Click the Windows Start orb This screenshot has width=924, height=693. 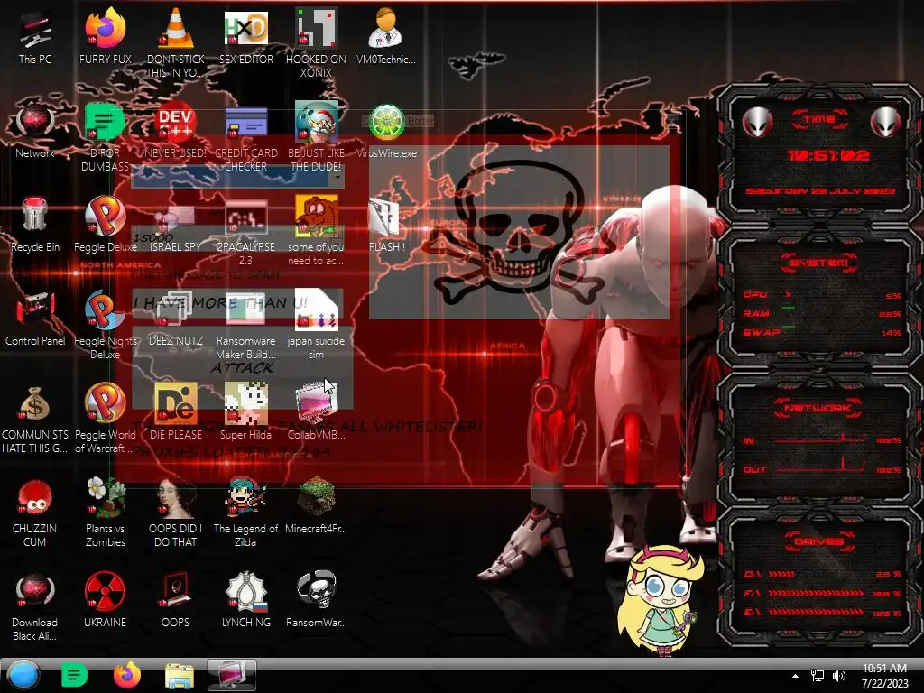(23, 675)
